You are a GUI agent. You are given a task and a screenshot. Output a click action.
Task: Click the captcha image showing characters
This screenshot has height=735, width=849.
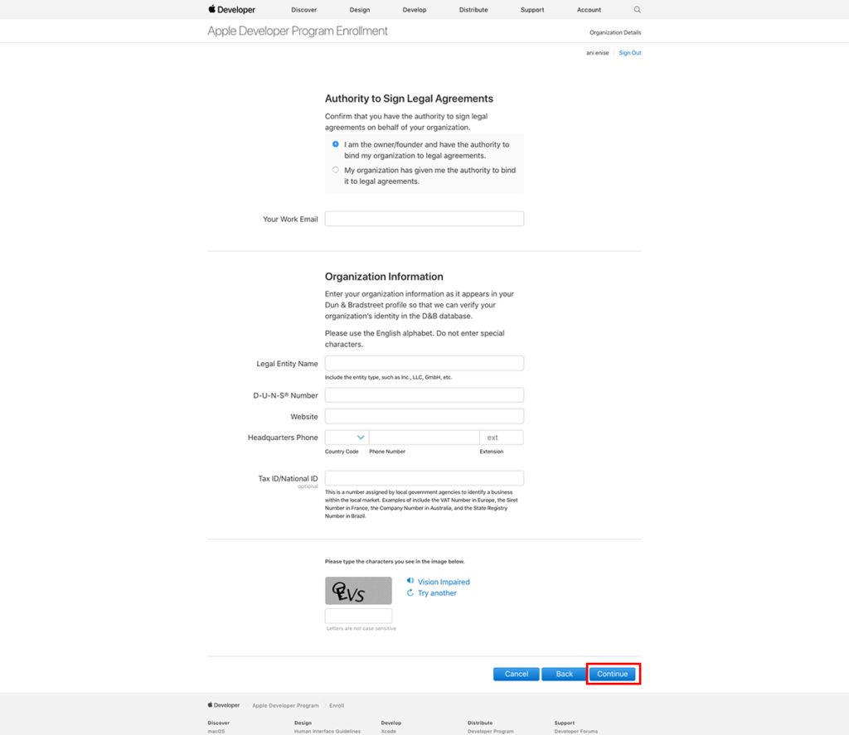click(358, 589)
